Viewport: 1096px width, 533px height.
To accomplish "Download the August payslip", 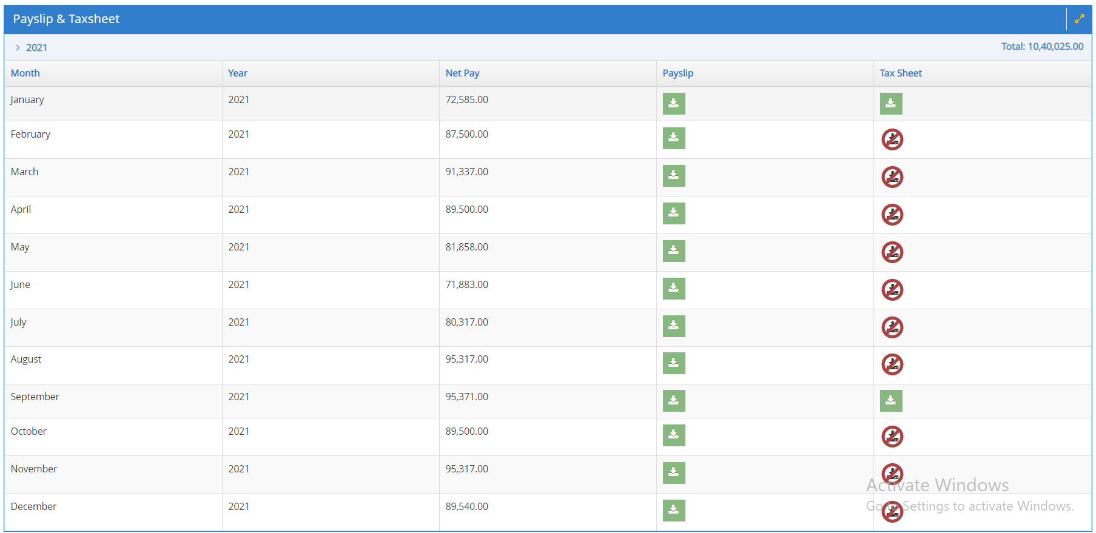I will pos(673,363).
